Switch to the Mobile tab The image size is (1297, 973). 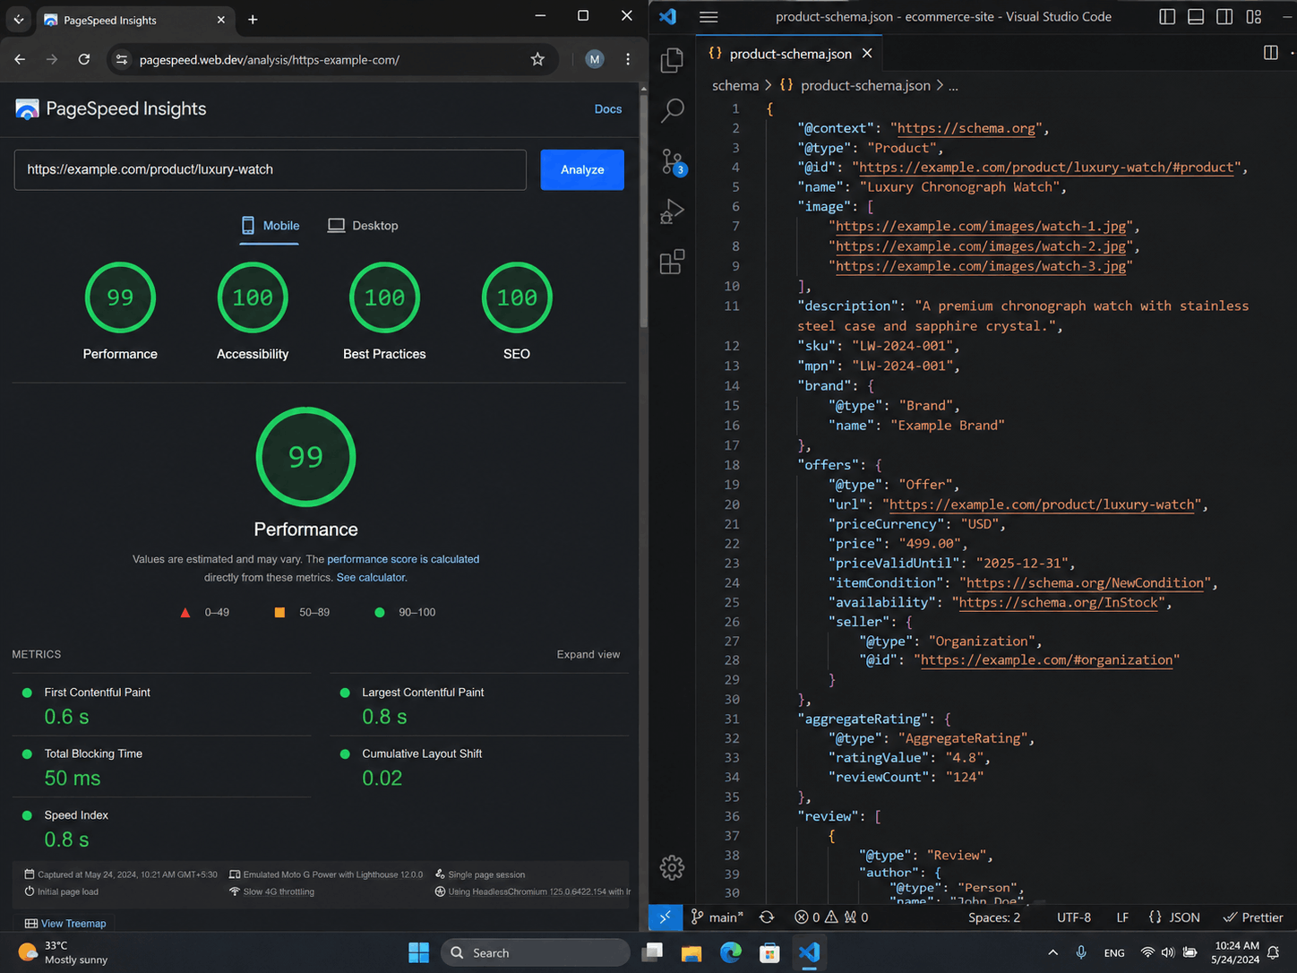click(270, 226)
